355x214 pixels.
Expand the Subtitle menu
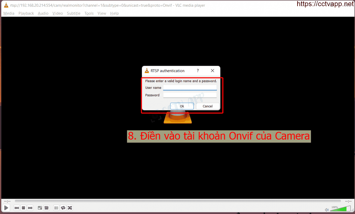(74, 13)
